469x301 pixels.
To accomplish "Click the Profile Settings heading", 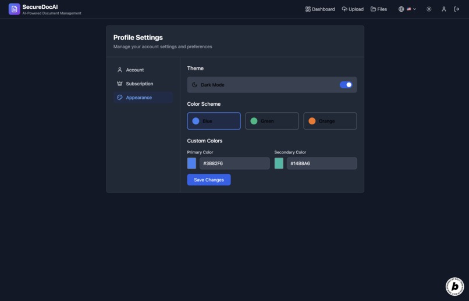I will [138, 38].
